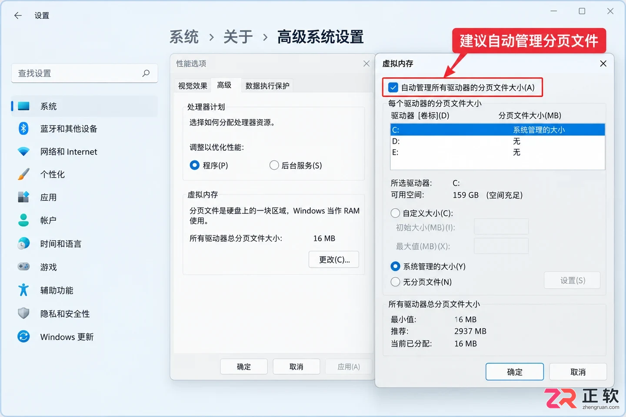The width and height of the screenshot is (626, 417).
Task: Select drive D: row in the list
Action: coord(498,141)
